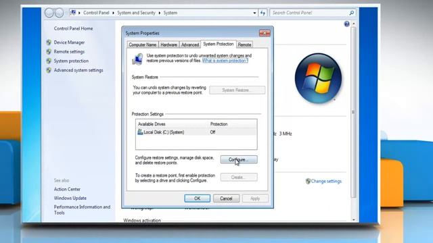Click the disabled Create... button
This screenshot has height=243, width=433.
[239, 177]
